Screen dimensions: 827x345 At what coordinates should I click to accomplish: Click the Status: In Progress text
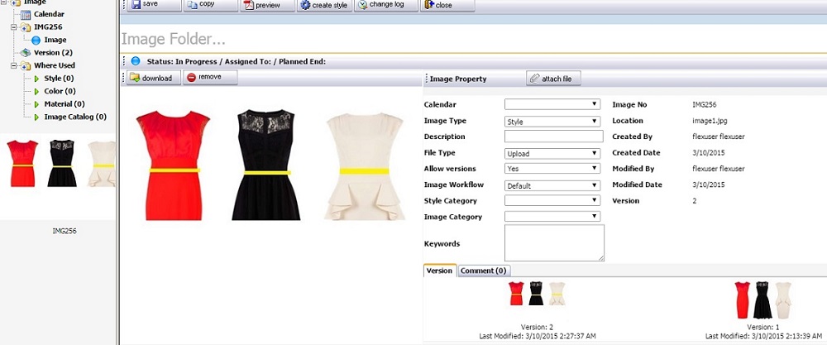[182, 62]
